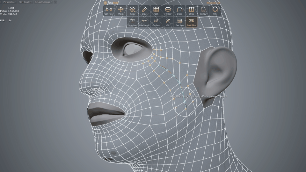
Task: Select the Edit Flow tool
Action: tap(109, 11)
